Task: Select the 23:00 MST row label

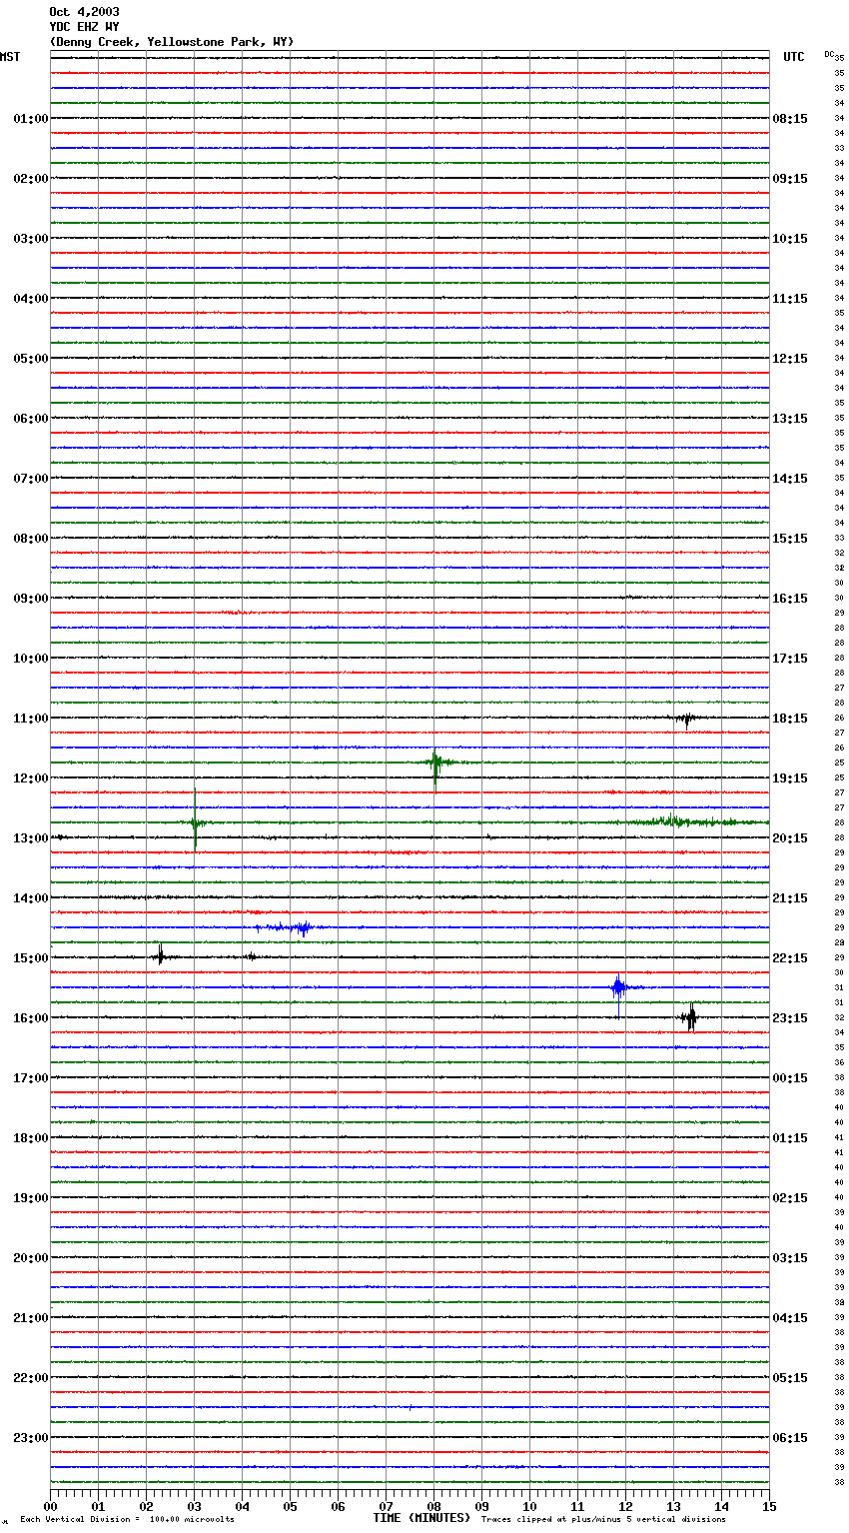Action: point(31,1438)
